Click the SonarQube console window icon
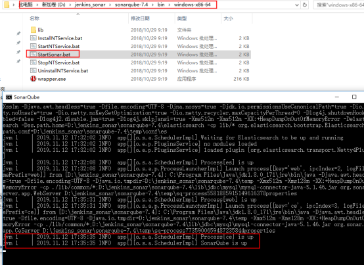364x265 pixels. [9, 97]
